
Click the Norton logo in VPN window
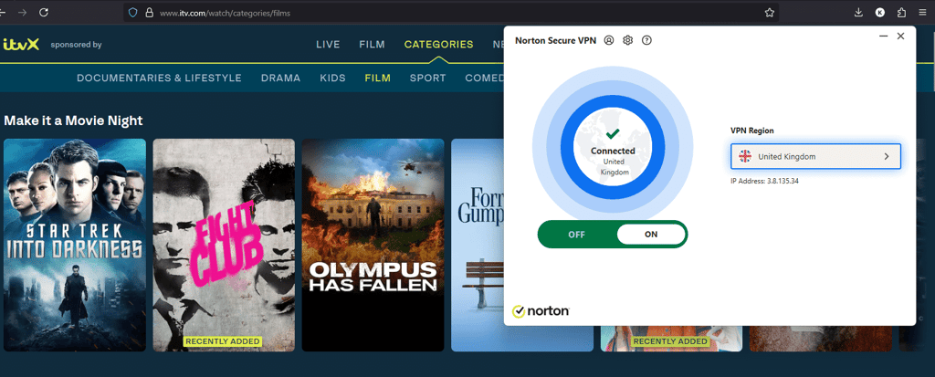point(541,311)
